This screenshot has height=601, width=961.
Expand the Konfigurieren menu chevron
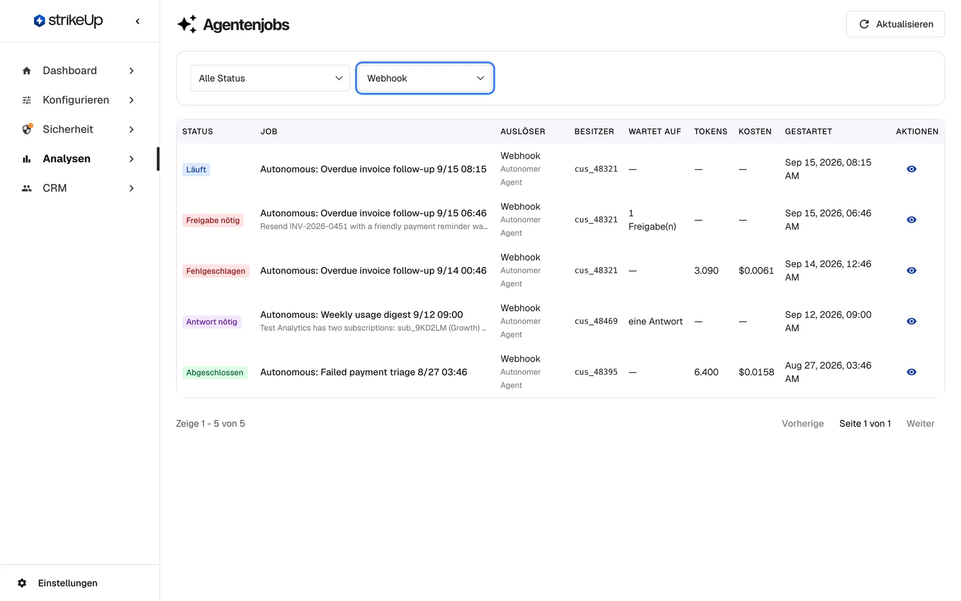(131, 100)
